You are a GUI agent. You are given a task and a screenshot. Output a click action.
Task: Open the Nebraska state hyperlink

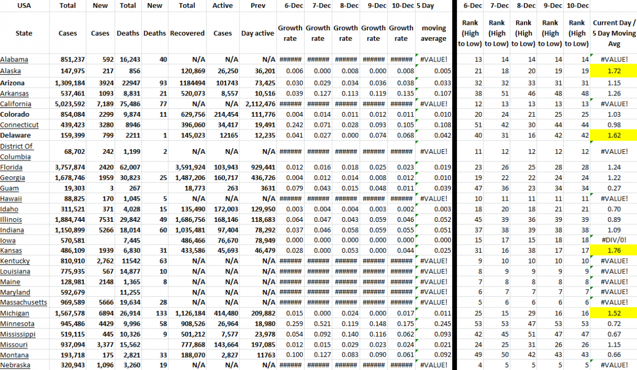click(15, 365)
